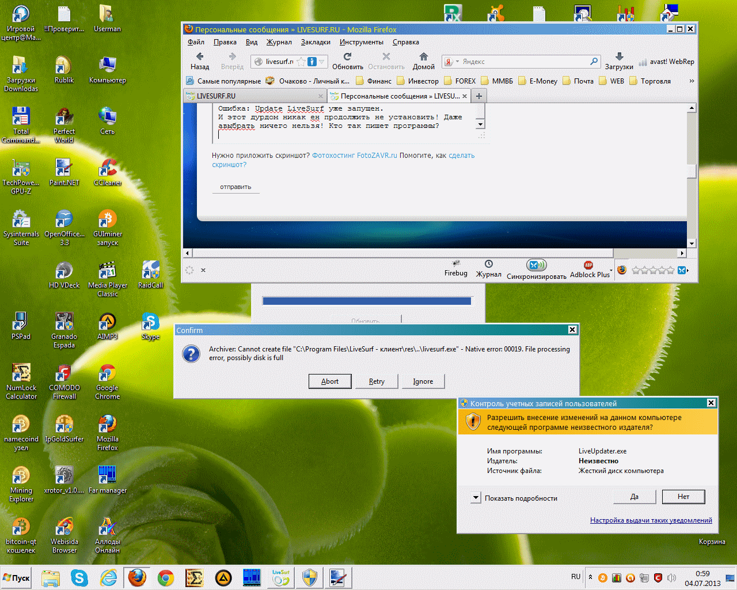The width and height of the screenshot is (737, 590).
Task: Open the FOREX bookmarks folder
Action: point(459,81)
